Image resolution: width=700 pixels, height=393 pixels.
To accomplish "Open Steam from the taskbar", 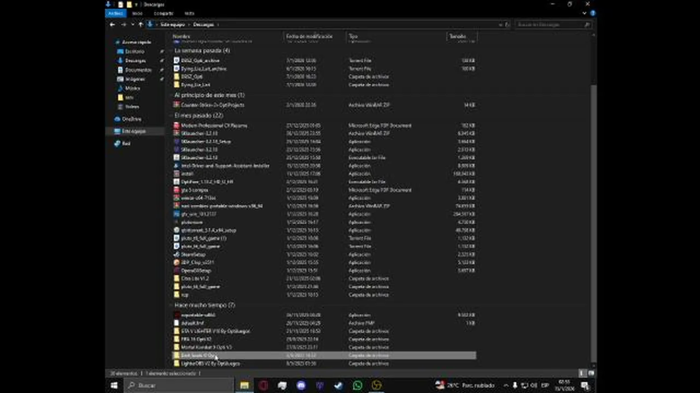I will click(339, 385).
